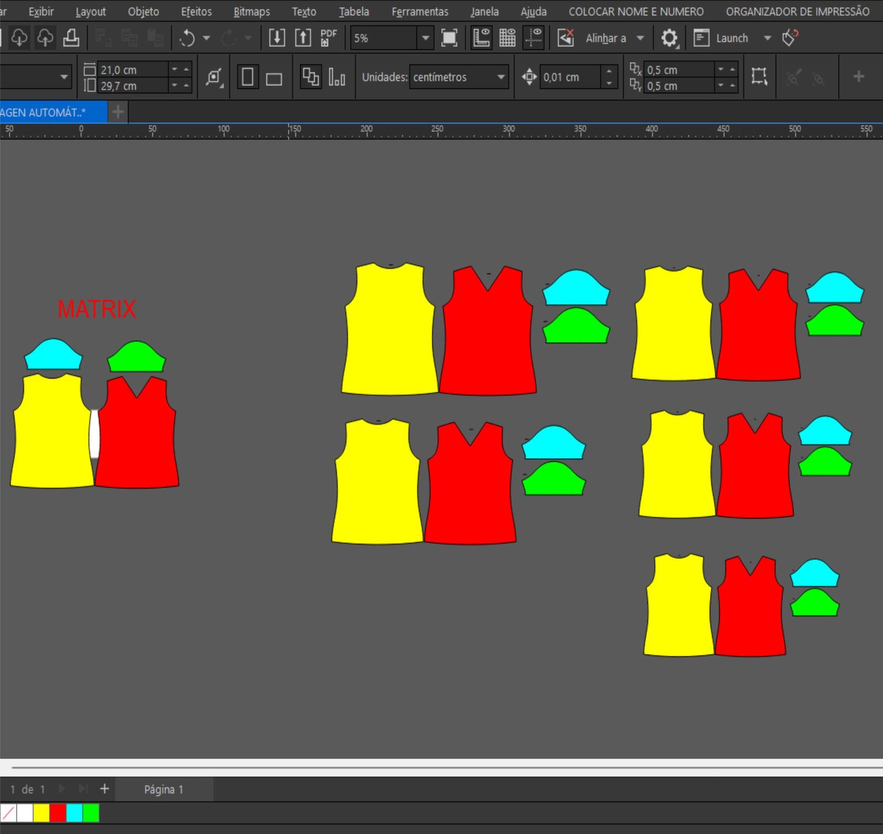Click the treat-all-objects-as-filled icon

pyautogui.click(x=759, y=77)
